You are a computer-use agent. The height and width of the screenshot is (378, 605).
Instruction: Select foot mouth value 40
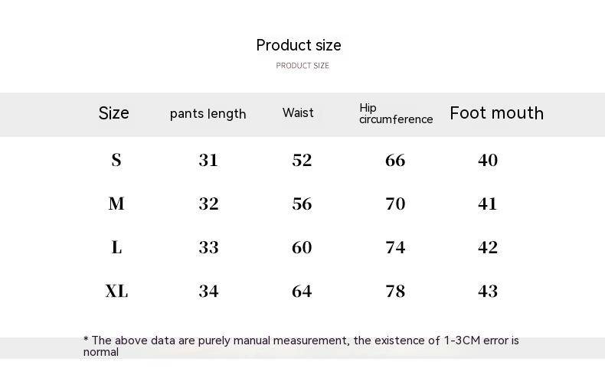488,160
